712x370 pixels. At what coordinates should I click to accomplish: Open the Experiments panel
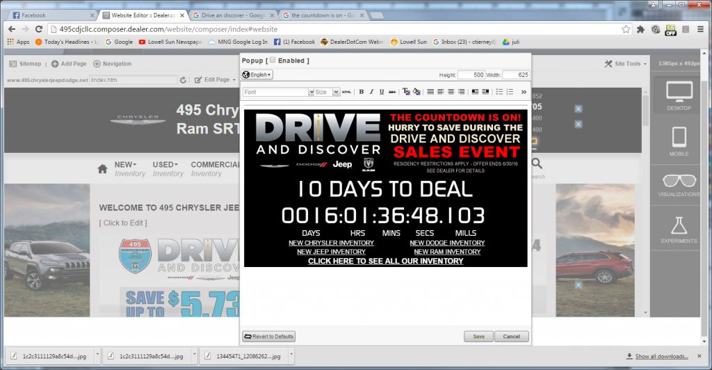click(679, 230)
